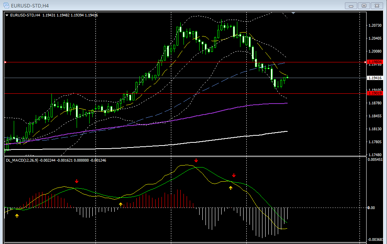Restore the chart window size
Image resolution: width=387 pixels, height=244 pixels.
[x=364, y=5]
